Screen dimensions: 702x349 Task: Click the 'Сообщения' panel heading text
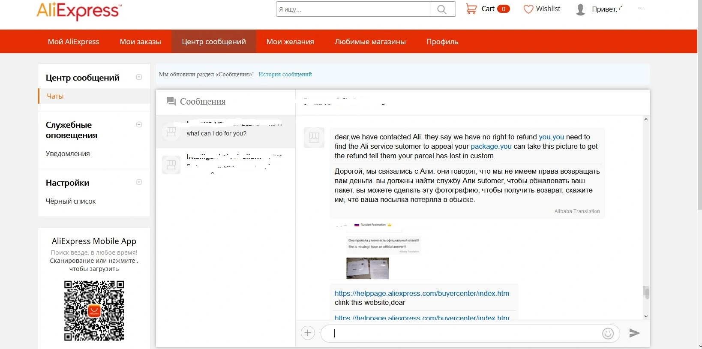pyautogui.click(x=203, y=102)
